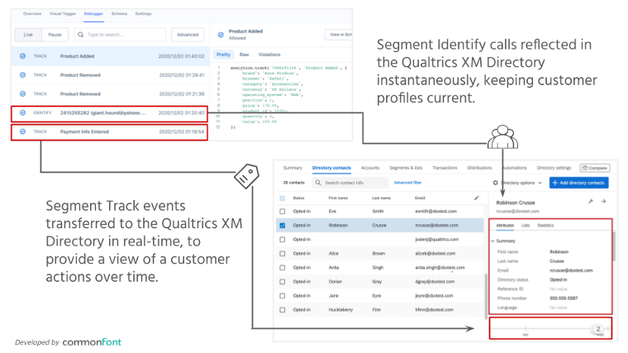Open the Overview tab in Segment
The image size is (628, 353).
(32, 13)
